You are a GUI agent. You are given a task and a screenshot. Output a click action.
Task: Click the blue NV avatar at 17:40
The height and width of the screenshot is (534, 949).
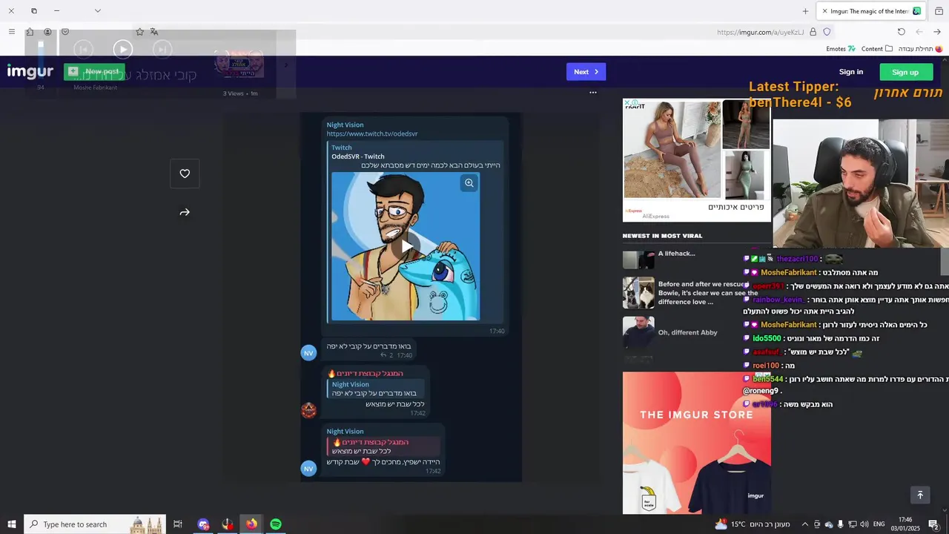click(x=308, y=353)
